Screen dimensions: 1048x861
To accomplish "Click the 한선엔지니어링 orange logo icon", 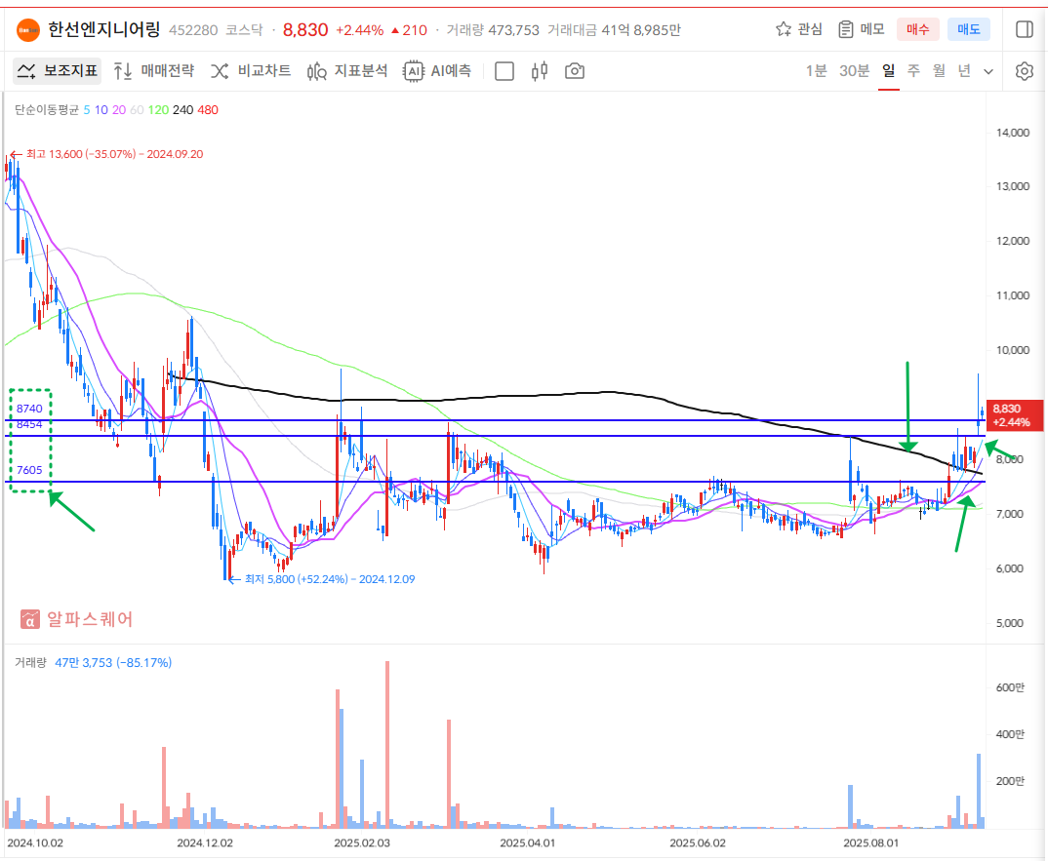I will pos(28,30).
